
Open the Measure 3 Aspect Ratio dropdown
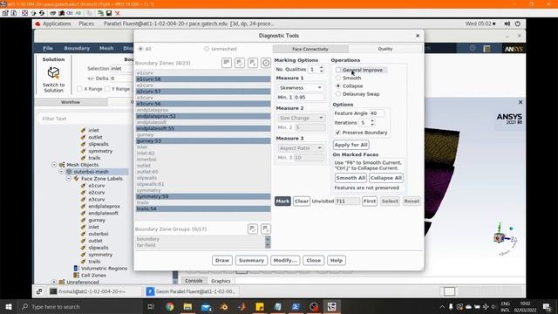click(301, 147)
